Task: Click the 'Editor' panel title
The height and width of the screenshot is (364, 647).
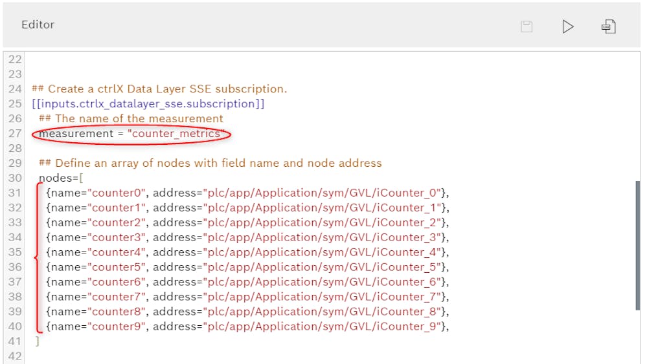Action: click(38, 25)
